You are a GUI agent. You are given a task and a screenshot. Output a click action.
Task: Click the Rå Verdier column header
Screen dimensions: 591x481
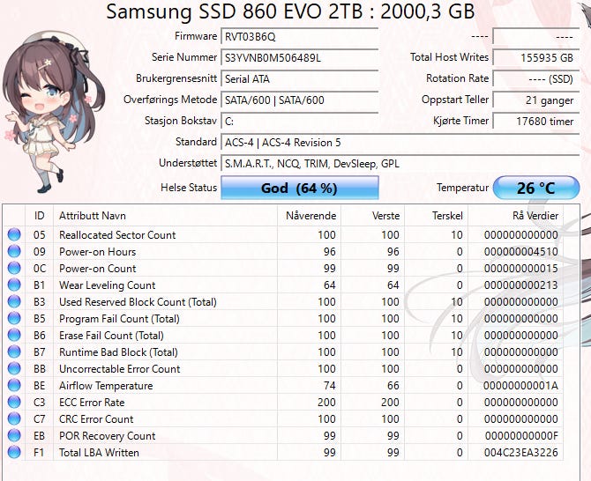click(516, 216)
